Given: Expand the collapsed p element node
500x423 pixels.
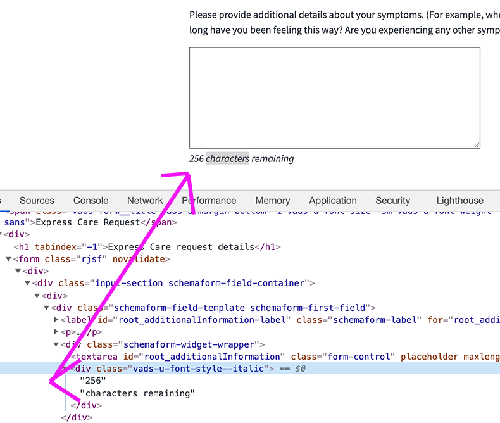Looking at the screenshot, I should 56,332.
